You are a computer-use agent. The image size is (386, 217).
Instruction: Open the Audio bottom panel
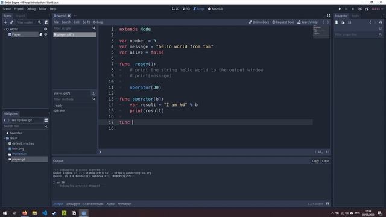pyautogui.click(x=110, y=204)
